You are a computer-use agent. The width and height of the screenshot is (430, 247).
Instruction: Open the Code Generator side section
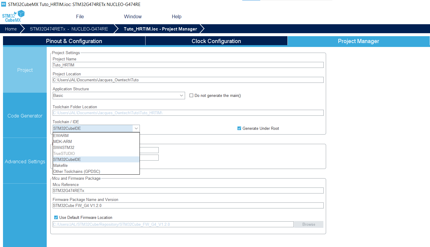(x=25, y=116)
